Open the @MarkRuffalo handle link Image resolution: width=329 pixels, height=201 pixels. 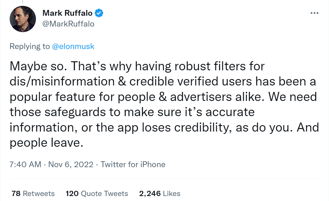coord(68,24)
